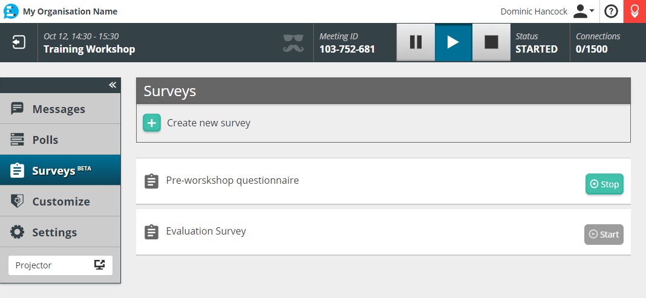Open the Messages tab

[x=60, y=109]
